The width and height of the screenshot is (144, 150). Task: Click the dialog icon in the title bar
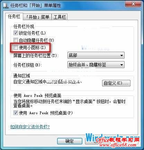click(6, 6)
